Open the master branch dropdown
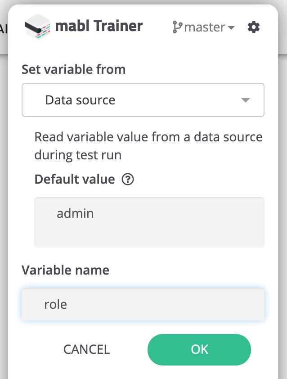Image resolution: width=287 pixels, height=379 pixels. click(x=204, y=27)
